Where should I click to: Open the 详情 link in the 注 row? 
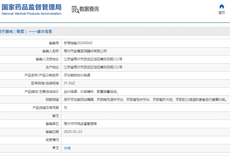(x=67, y=148)
